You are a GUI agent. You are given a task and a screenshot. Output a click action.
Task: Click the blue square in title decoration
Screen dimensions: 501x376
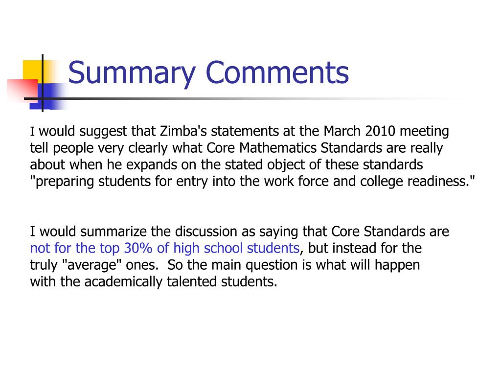48,96
